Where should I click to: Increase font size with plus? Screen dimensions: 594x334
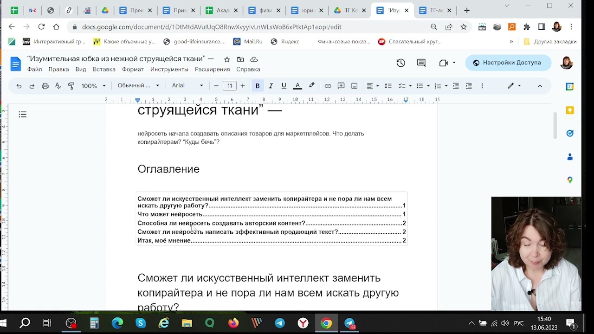coord(243,86)
